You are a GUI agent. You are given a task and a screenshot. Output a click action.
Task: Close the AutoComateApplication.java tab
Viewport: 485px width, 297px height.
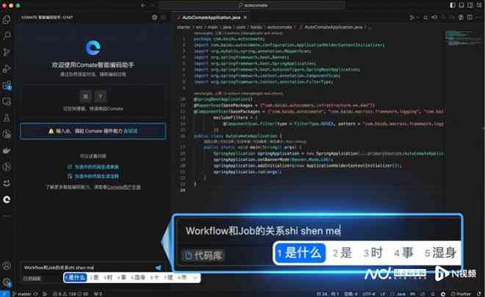pyautogui.click(x=245, y=18)
